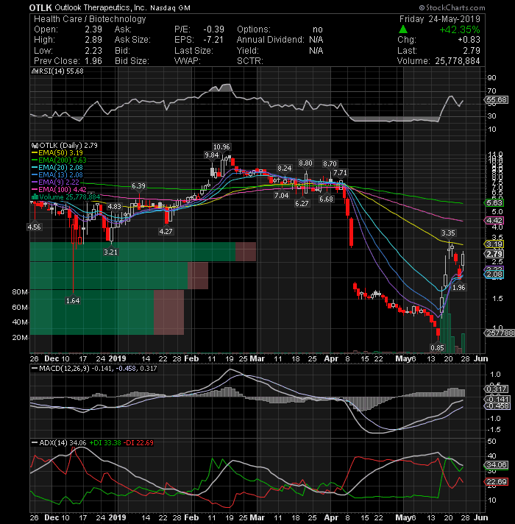The image size is (515, 524).
Task: Click the 10.96 peak price label
Action: tap(221, 146)
